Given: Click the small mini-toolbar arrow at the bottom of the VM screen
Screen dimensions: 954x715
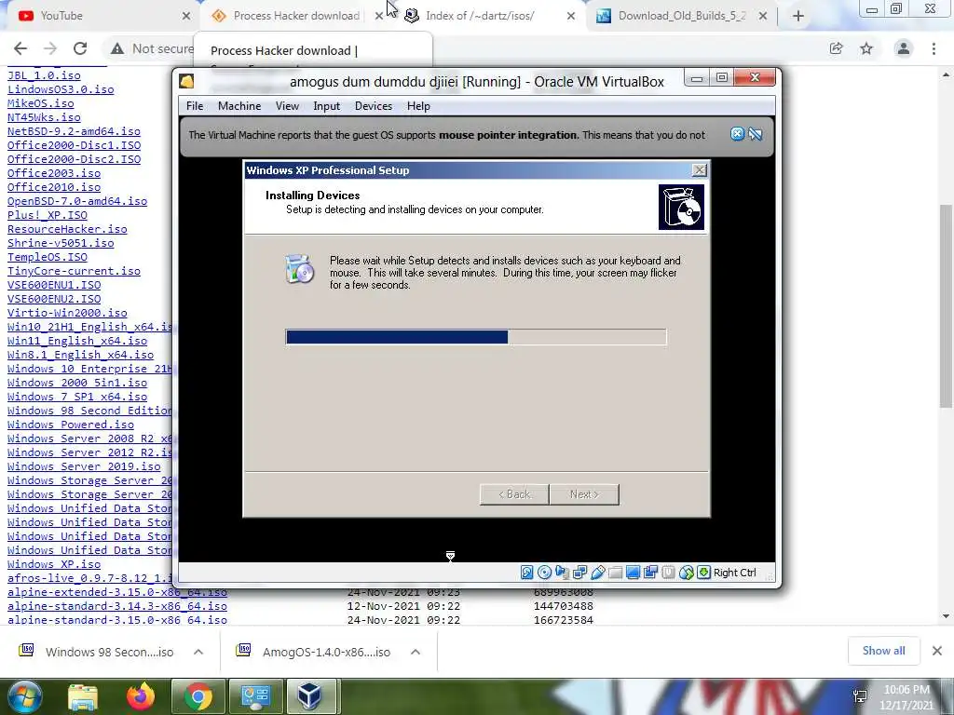Looking at the screenshot, I should tap(450, 556).
